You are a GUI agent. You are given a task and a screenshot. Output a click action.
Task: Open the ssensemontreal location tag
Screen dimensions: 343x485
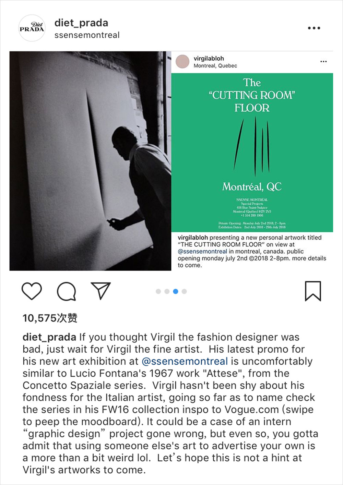(x=87, y=35)
